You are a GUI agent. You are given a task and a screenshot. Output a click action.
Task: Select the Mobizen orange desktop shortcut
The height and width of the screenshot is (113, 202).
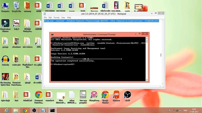(116, 96)
